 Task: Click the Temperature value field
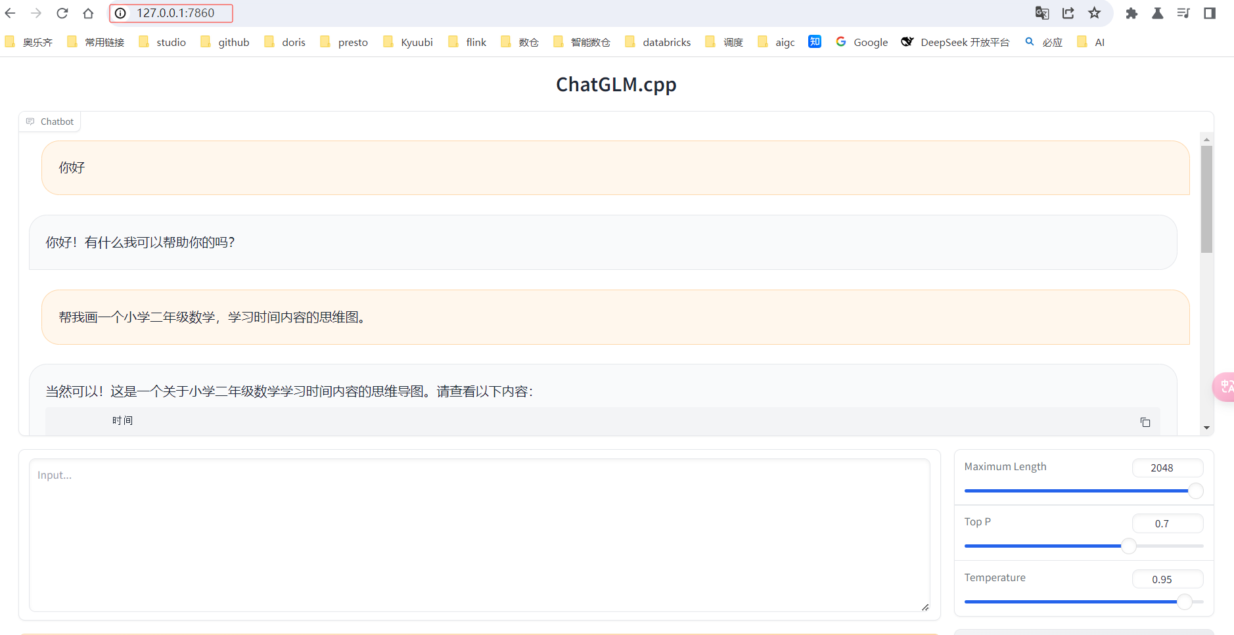tap(1168, 579)
